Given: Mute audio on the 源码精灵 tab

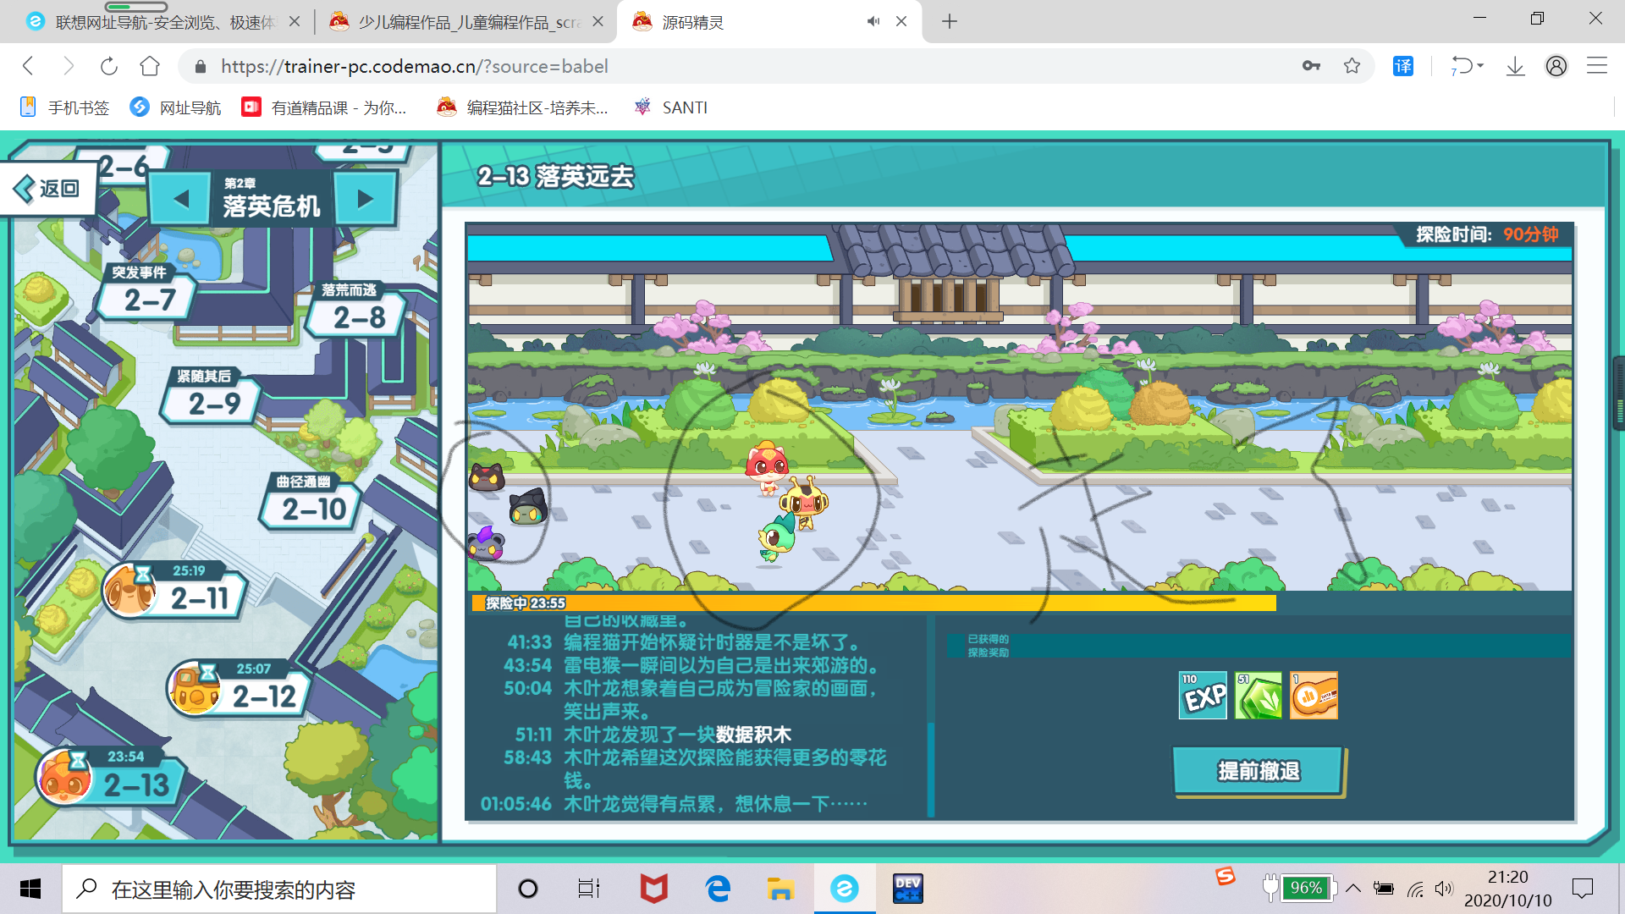Looking at the screenshot, I should point(873,22).
